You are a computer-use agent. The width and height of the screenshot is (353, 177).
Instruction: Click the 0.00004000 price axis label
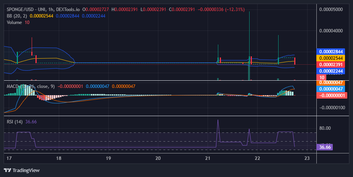331,30
